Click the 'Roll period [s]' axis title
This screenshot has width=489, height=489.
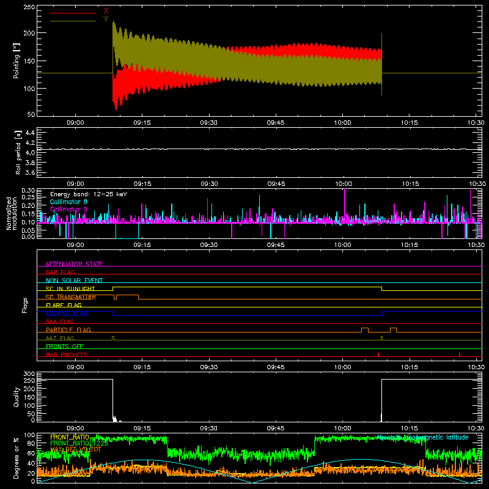coord(18,152)
